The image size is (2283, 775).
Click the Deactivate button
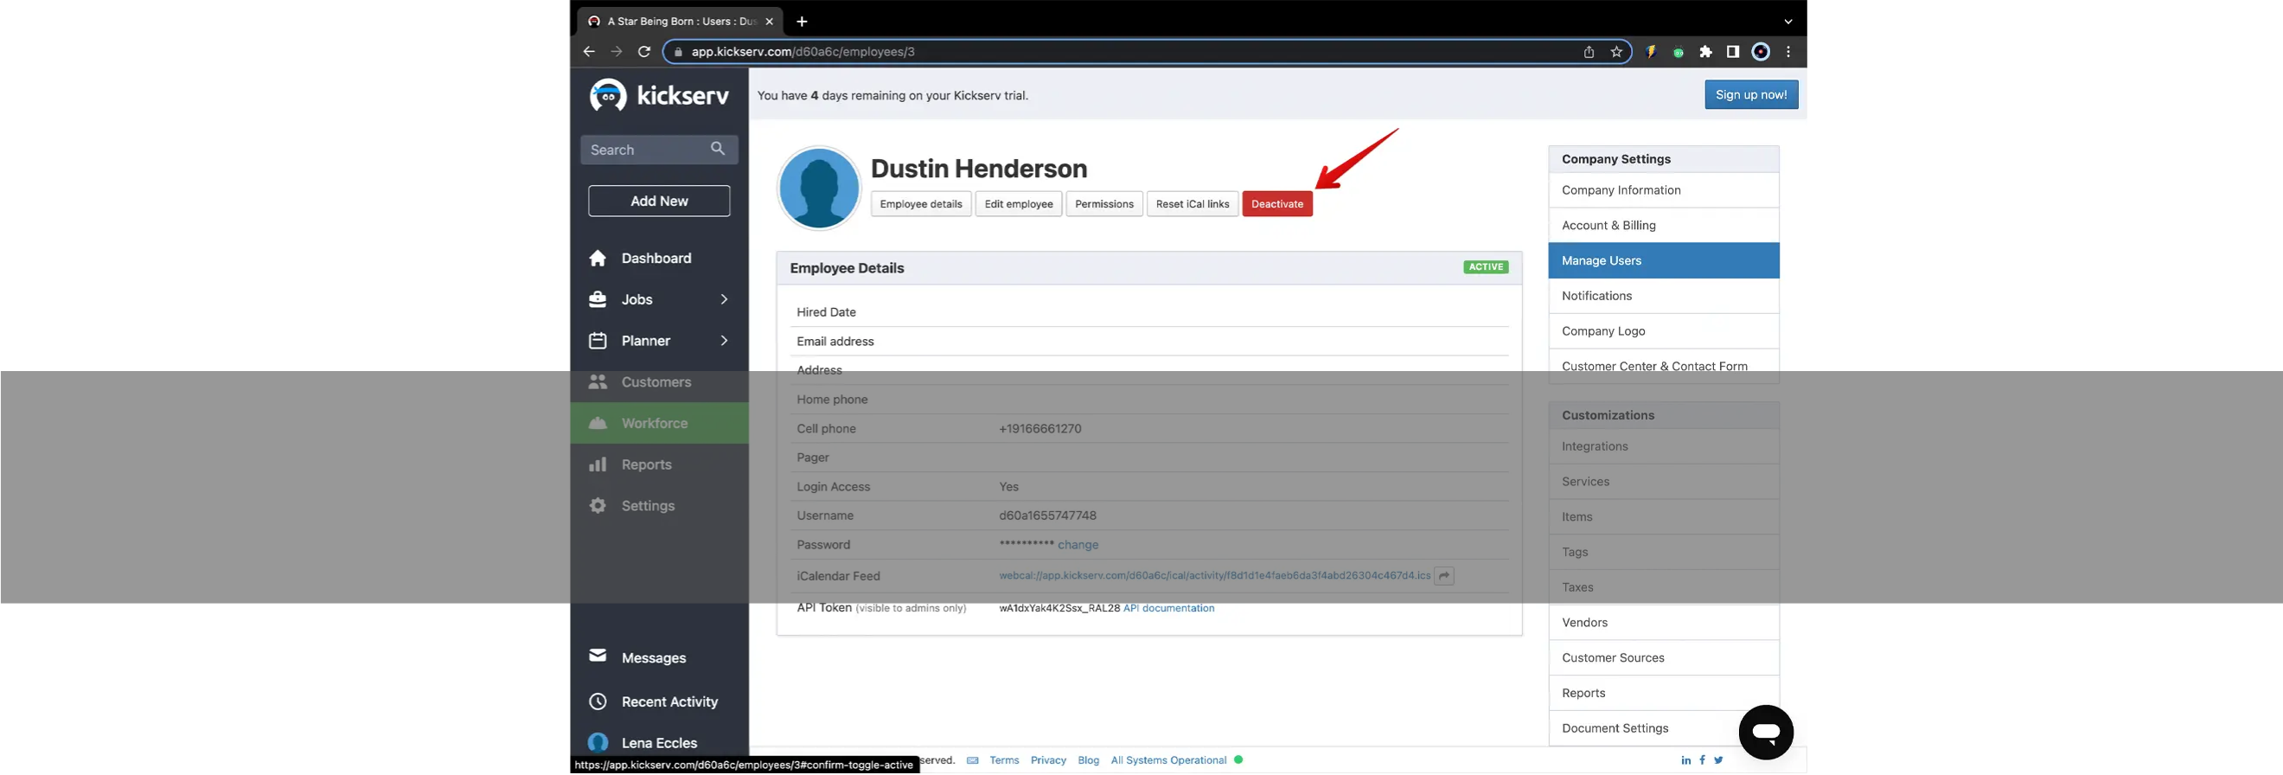click(1277, 204)
